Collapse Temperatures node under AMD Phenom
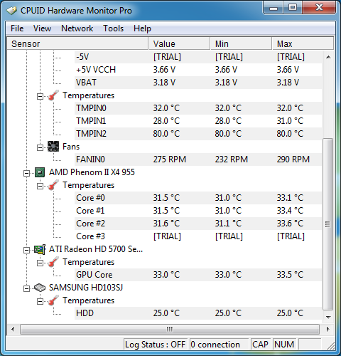This screenshot has width=341, height=356. pyautogui.click(x=40, y=186)
